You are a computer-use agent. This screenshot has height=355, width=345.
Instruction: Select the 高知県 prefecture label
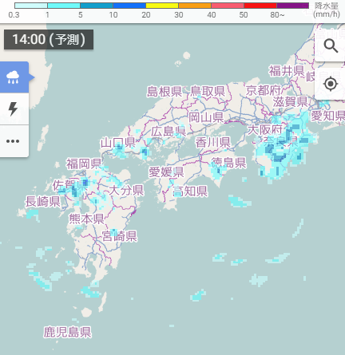[190, 191]
